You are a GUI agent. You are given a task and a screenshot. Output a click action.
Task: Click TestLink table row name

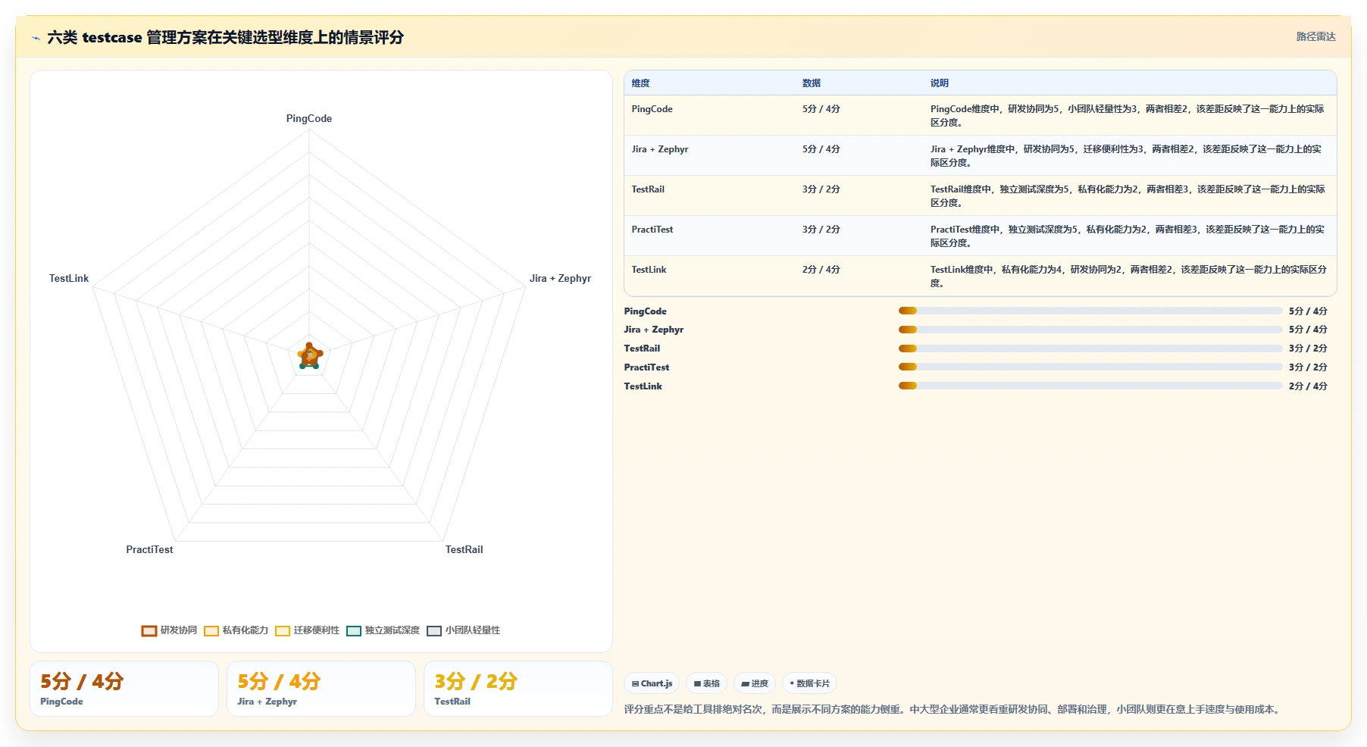pos(649,270)
